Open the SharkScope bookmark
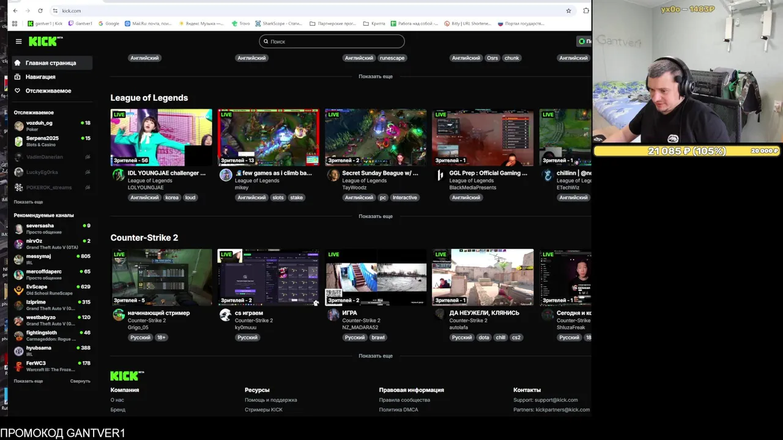The height and width of the screenshot is (440, 783). pos(279,23)
